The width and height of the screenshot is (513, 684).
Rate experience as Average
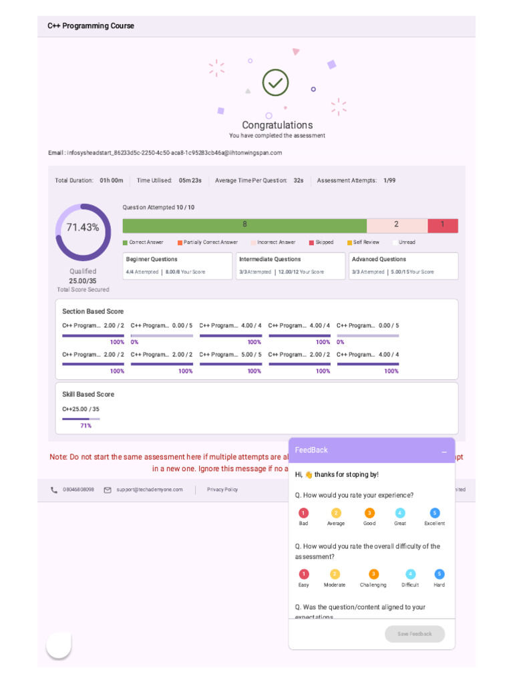coord(336,513)
